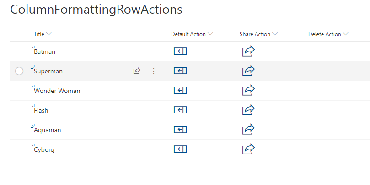
Task: Open the Aquaman list item
Action: pyautogui.click(x=47, y=130)
